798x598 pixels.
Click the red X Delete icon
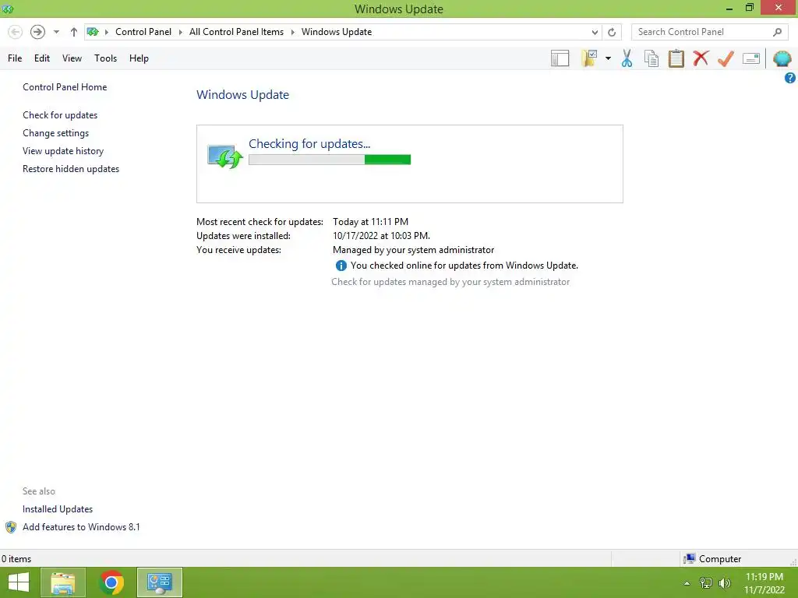pos(701,58)
